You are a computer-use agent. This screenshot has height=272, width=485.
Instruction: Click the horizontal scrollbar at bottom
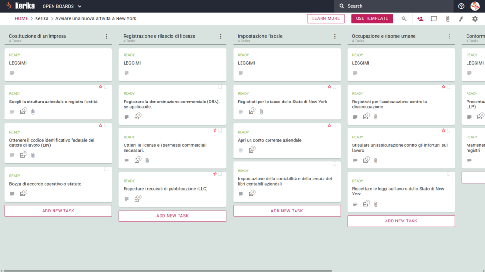click(167, 271)
